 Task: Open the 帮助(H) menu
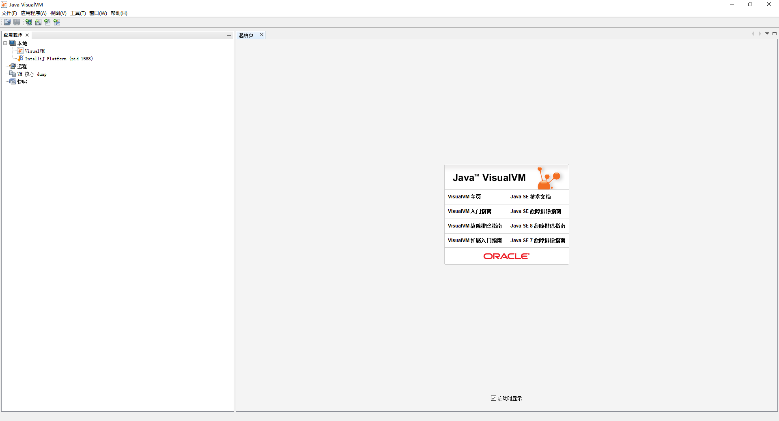pos(119,13)
